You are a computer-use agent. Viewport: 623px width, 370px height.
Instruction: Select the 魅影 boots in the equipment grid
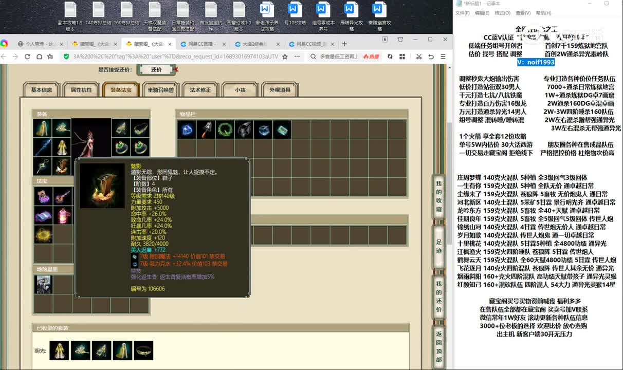(x=61, y=166)
